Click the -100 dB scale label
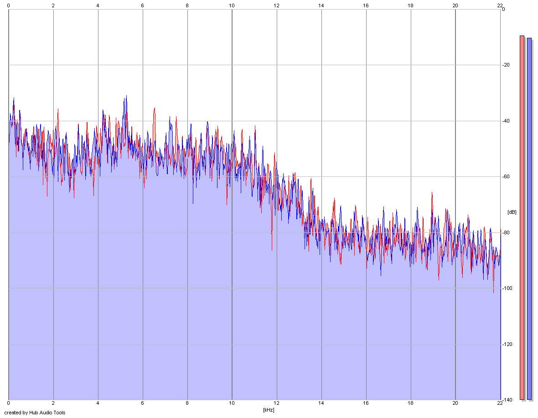Image resolution: width=538 pixels, height=418 pixels. 507,289
